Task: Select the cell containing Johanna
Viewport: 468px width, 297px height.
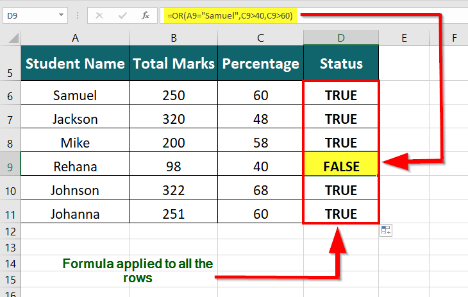Action: pos(75,211)
